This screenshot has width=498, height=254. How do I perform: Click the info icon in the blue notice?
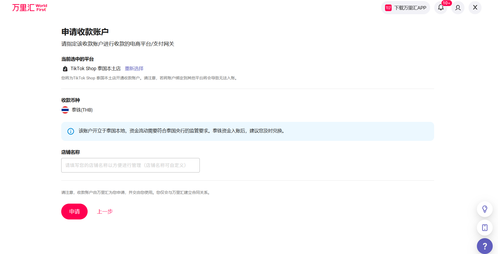(x=71, y=131)
